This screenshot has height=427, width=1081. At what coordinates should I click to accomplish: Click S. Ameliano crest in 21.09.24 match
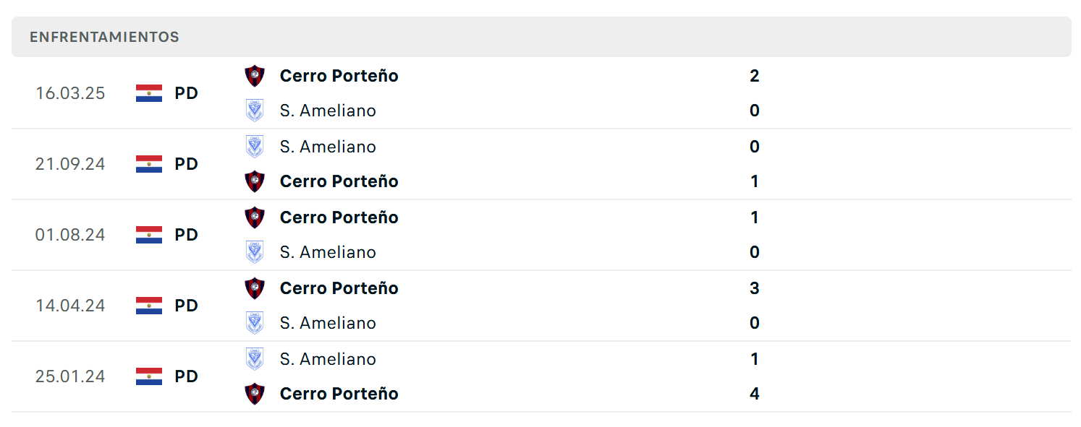click(255, 147)
